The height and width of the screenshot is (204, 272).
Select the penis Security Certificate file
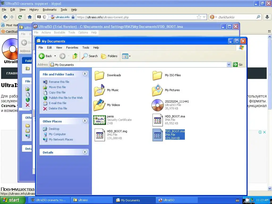112,120
